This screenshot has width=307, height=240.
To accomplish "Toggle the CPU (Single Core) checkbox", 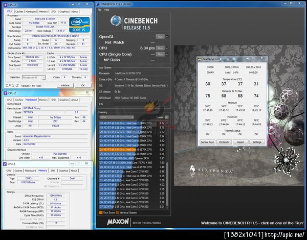I will click(167, 54).
